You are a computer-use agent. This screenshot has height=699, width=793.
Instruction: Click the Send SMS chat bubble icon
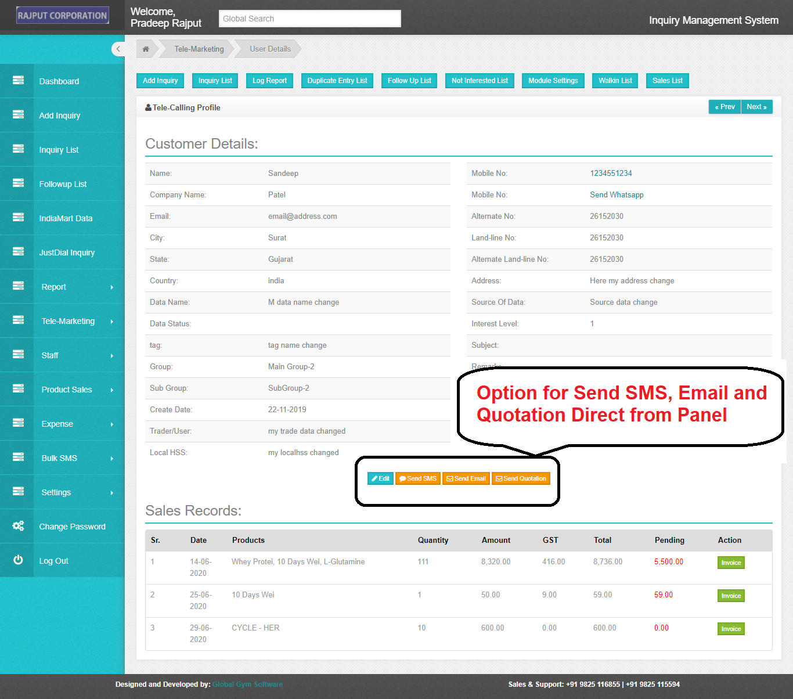[x=402, y=478]
